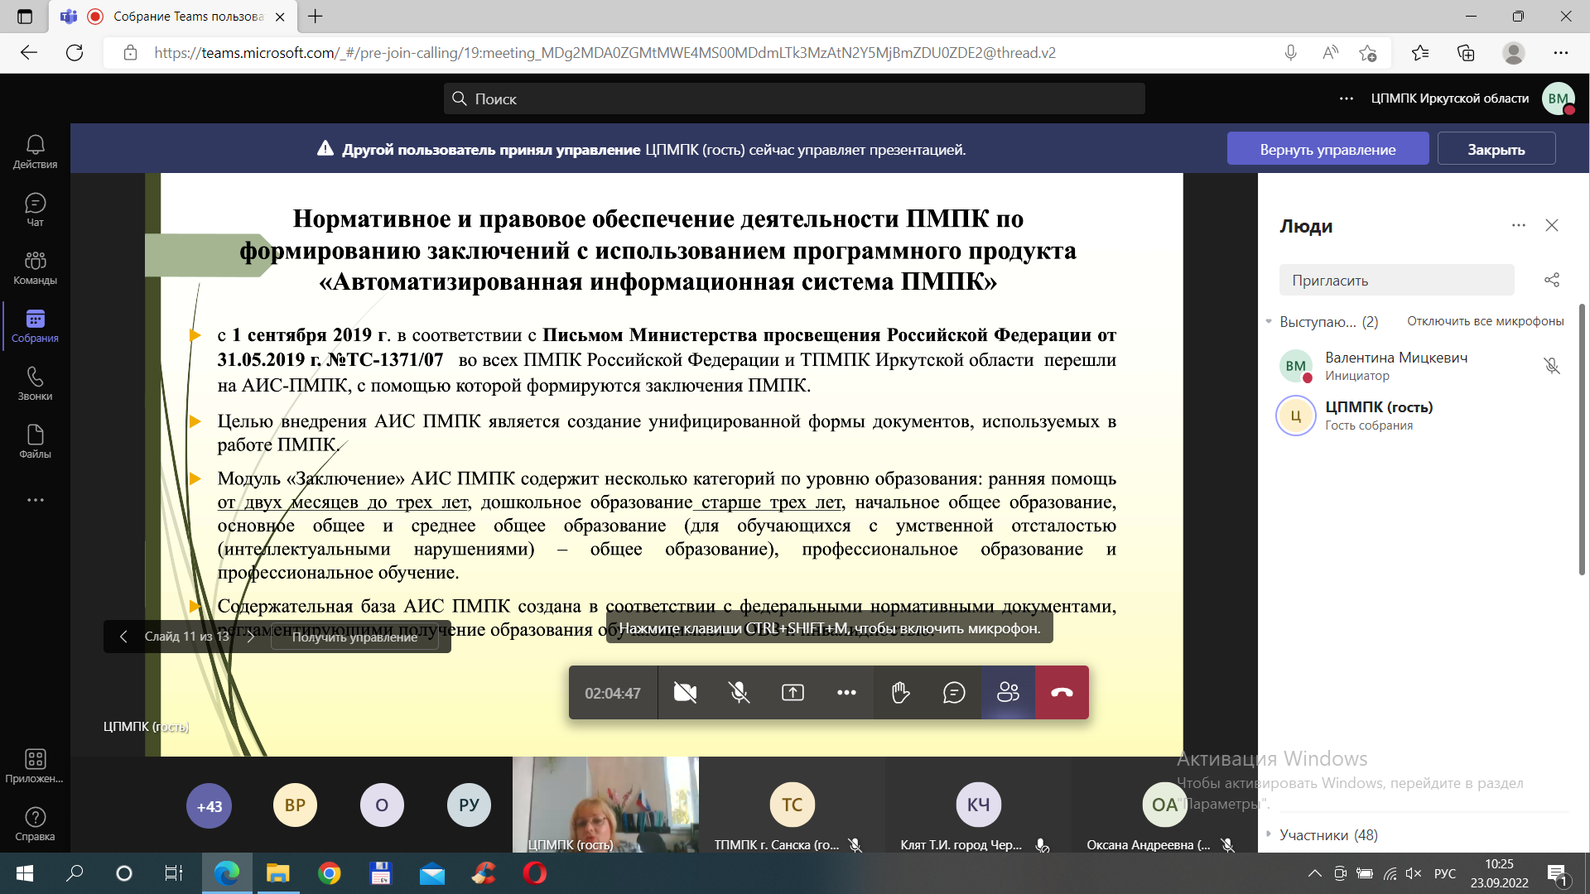This screenshot has height=894, width=1590.
Task: Select the BP participant avatar
Action: pyautogui.click(x=295, y=805)
